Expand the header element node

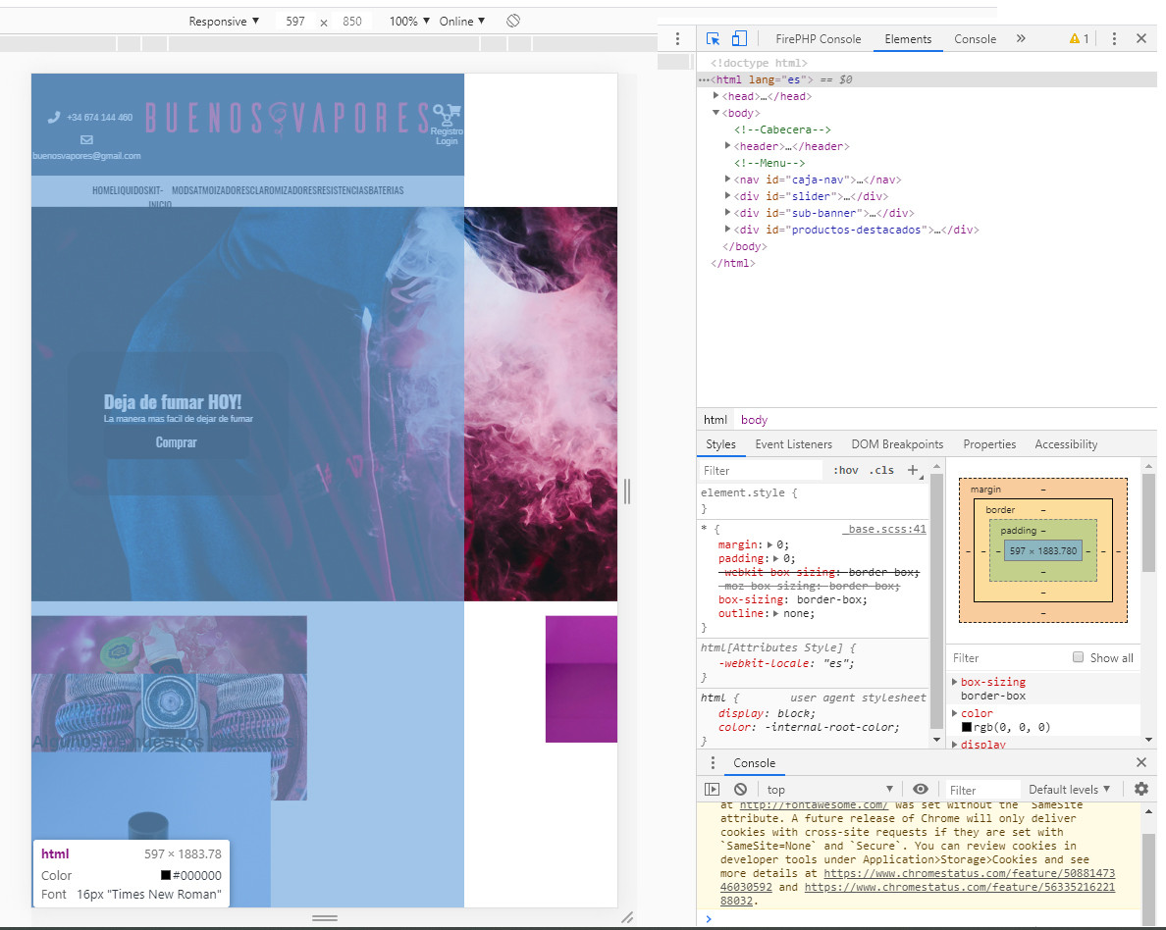pyautogui.click(x=728, y=146)
